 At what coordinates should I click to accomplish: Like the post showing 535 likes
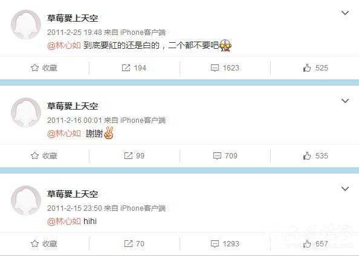(x=315, y=155)
